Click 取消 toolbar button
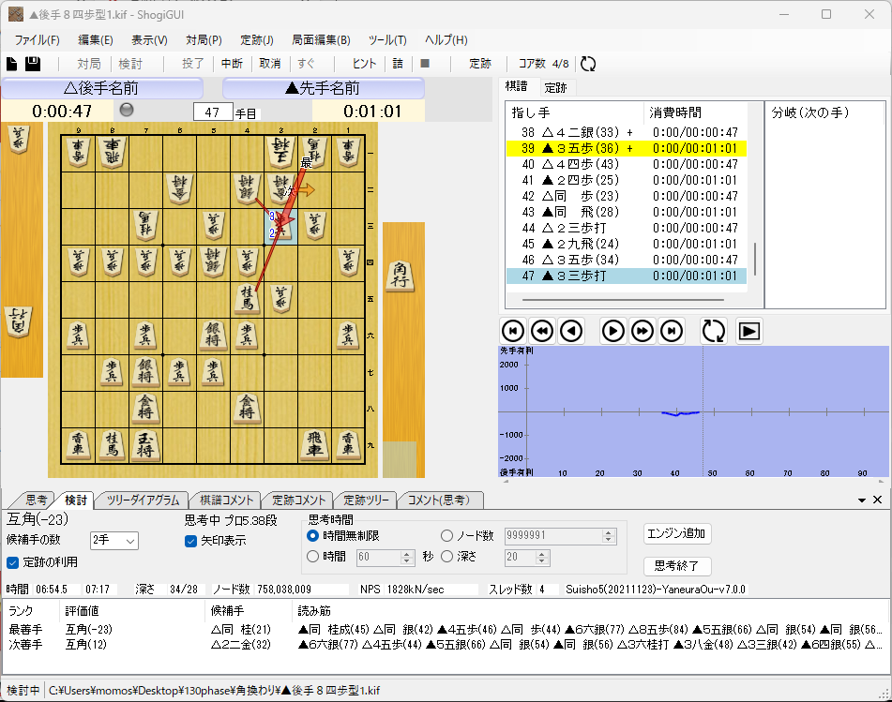 tap(270, 64)
